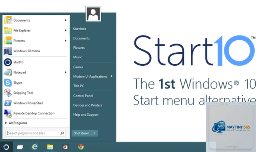Open the Windows Store taskbar icon
This screenshot has height=152, width=256.
click(x=65, y=147)
